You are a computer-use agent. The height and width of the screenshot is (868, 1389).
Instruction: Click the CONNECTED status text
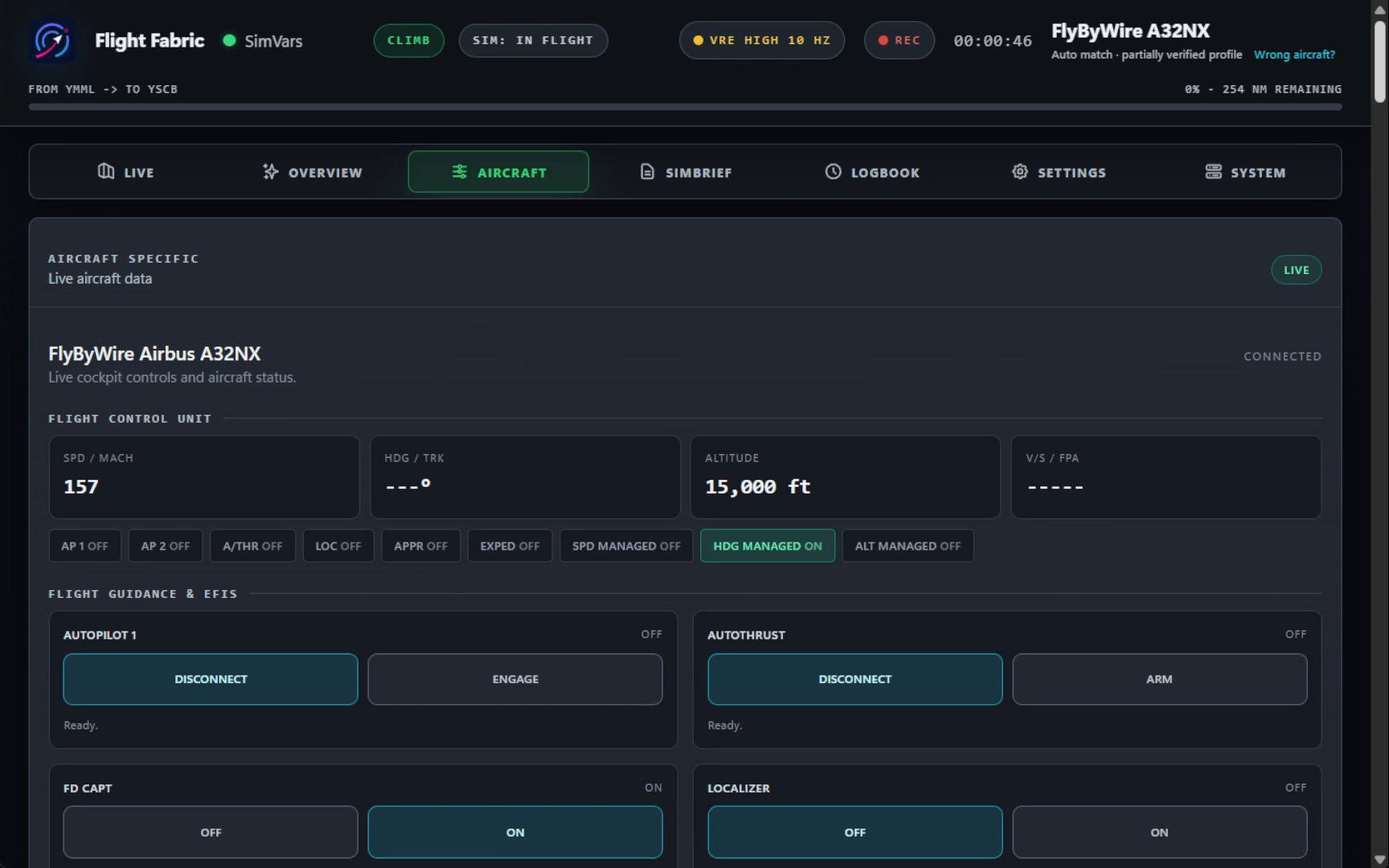pos(1282,356)
